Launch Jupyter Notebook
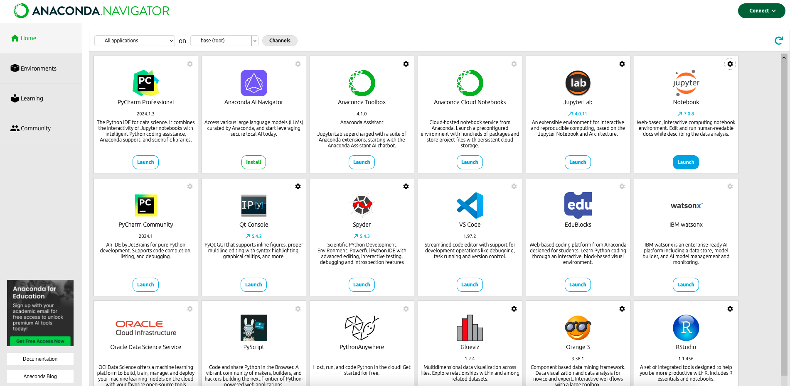This screenshot has height=386, width=790. [x=686, y=162]
